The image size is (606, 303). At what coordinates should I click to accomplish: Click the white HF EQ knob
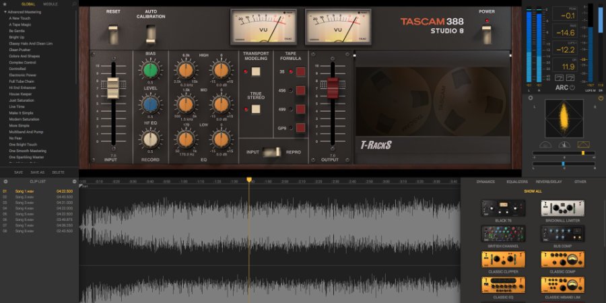150,139
